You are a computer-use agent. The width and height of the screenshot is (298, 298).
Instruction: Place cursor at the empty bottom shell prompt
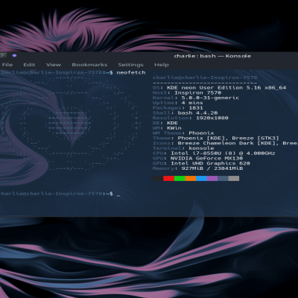(x=118, y=194)
